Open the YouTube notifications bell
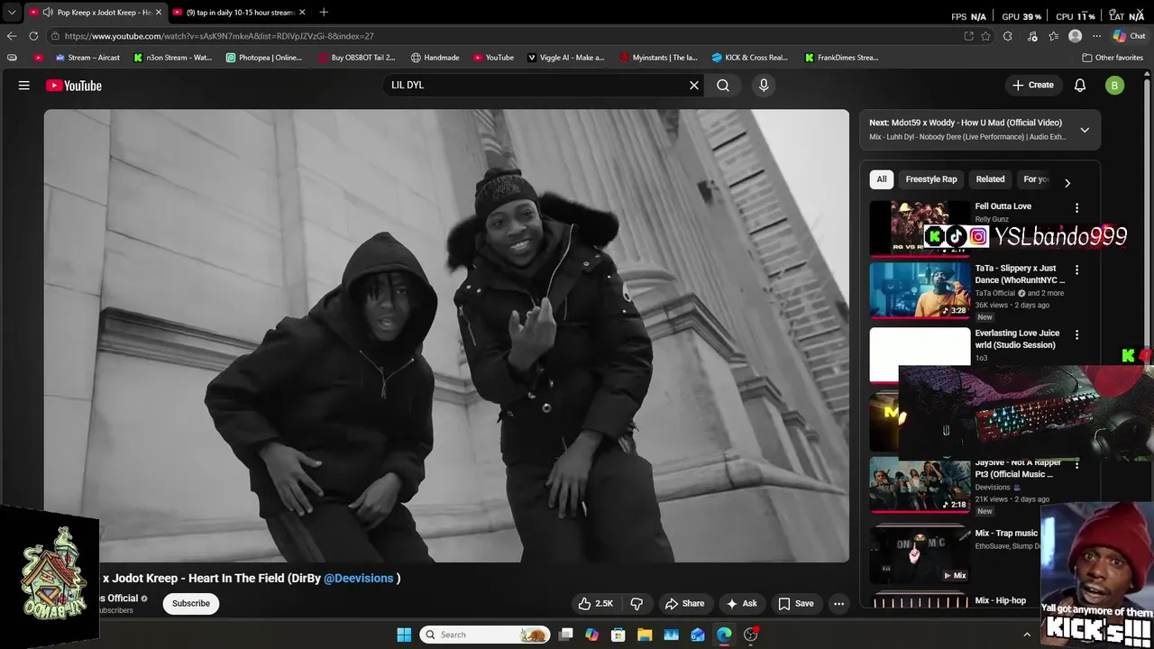Image resolution: width=1154 pixels, height=649 pixels. tap(1080, 85)
